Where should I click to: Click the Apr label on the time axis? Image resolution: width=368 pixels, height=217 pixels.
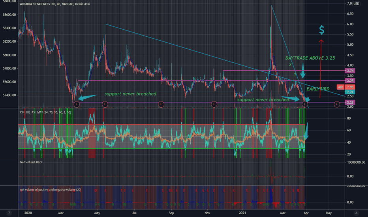(306, 213)
